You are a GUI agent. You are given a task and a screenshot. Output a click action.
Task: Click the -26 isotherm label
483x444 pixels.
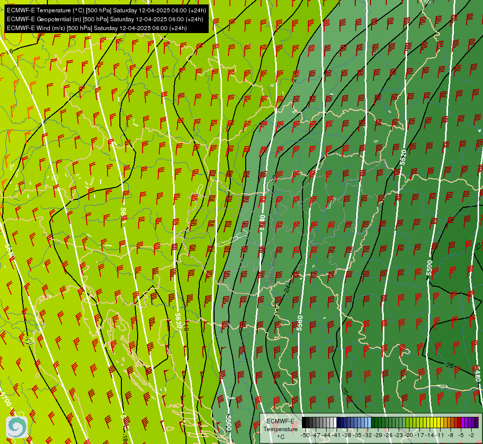tap(449, 366)
